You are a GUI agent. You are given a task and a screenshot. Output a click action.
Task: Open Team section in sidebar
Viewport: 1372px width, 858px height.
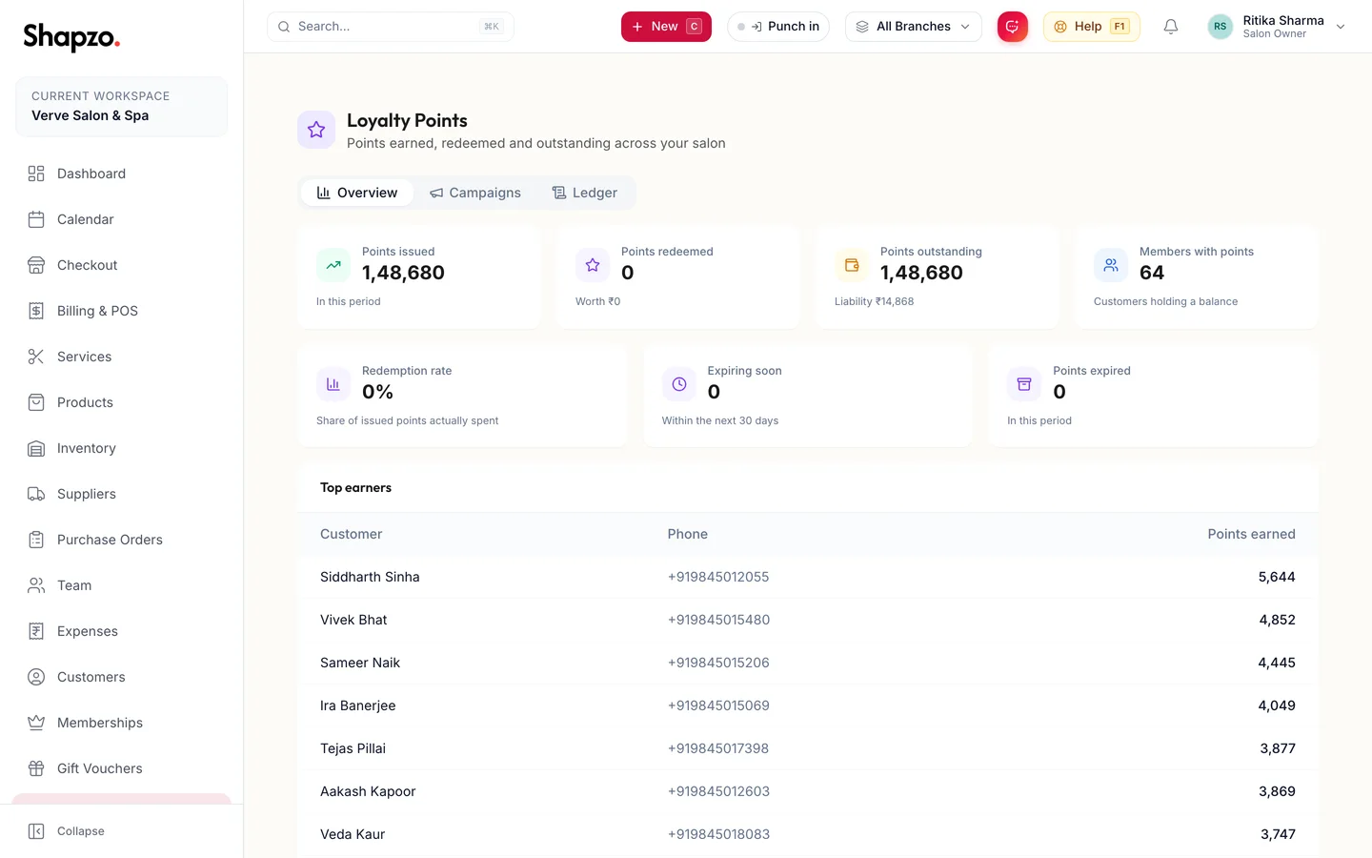(x=121, y=585)
